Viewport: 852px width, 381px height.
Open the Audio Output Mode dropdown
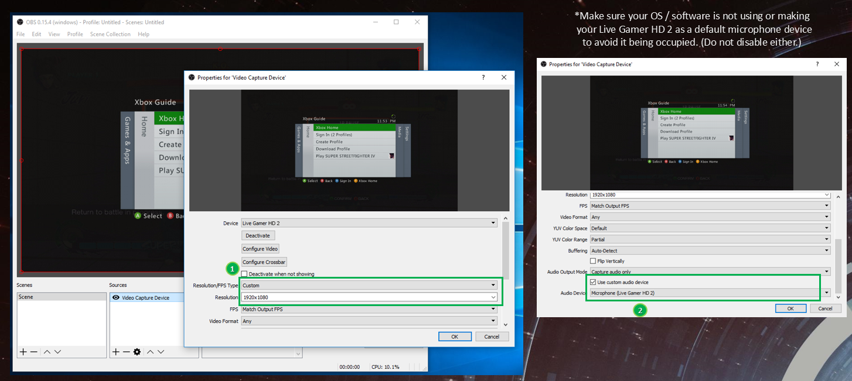[710, 272]
